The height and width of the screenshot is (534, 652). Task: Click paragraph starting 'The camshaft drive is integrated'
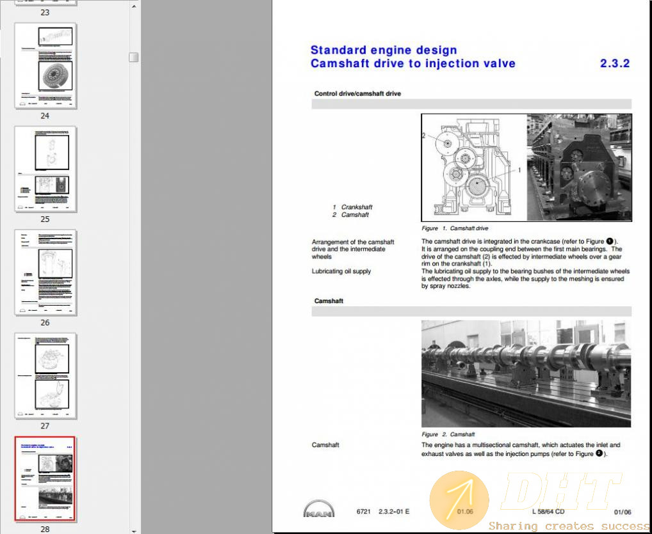click(522, 253)
